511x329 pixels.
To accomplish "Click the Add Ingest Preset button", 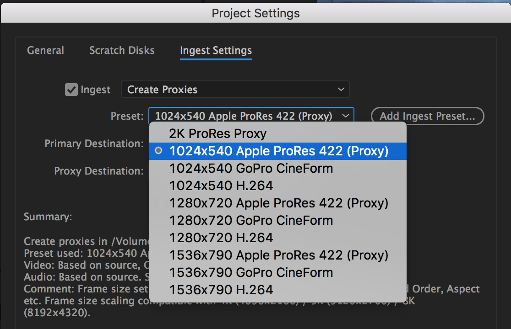I will (x=427, y=116).
